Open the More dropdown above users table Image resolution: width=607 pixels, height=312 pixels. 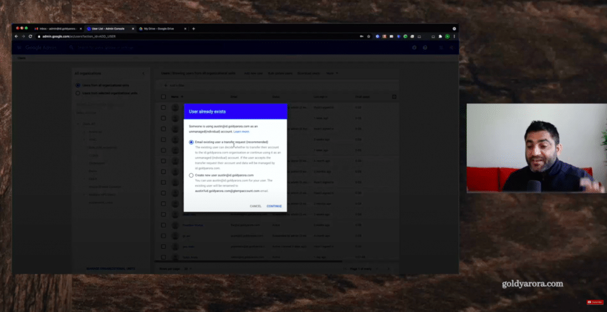tap(332, 73)
